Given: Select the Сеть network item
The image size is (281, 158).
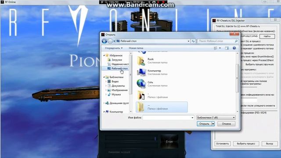Looking at the screenshot, I should (161, 84).
